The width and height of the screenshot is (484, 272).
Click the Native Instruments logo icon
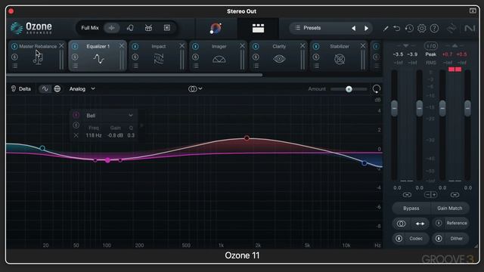point(470,29)
